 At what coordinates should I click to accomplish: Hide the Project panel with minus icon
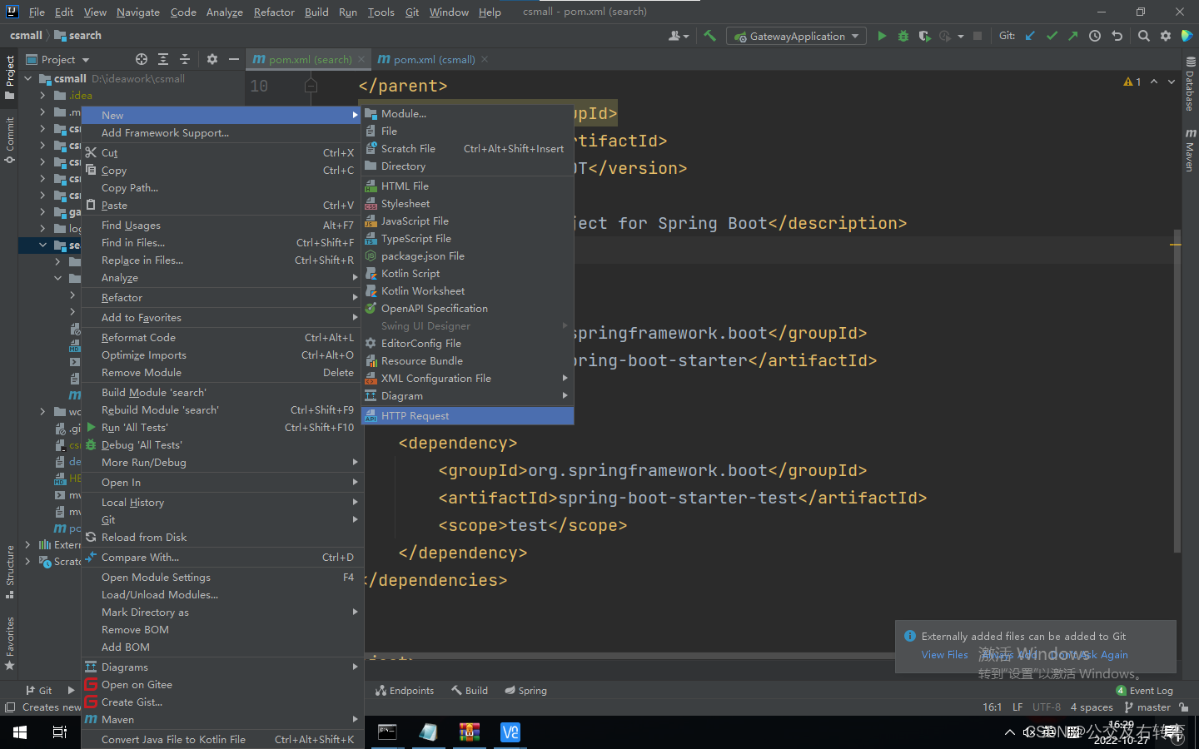click(234, 59)
